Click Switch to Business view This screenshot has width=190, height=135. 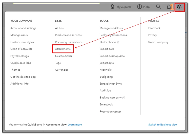[163, 125]
